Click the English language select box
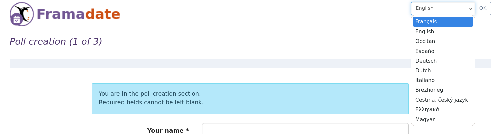 (x=443, y=8)
